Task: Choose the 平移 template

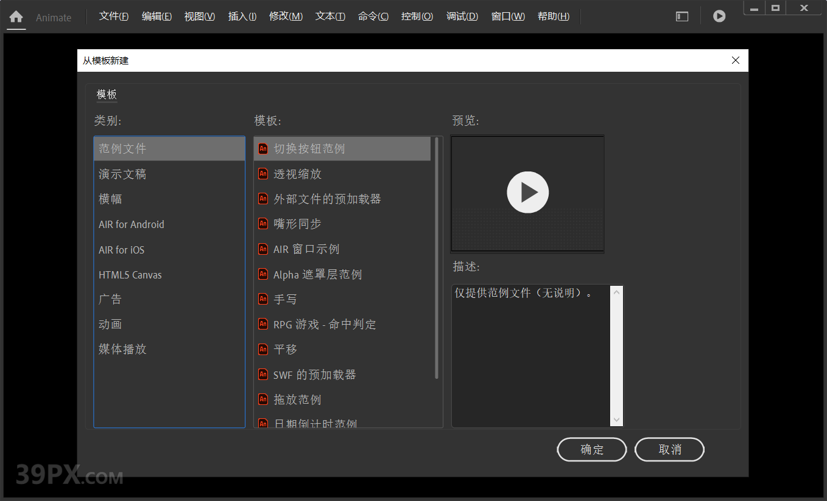Action: click(342, 350)
